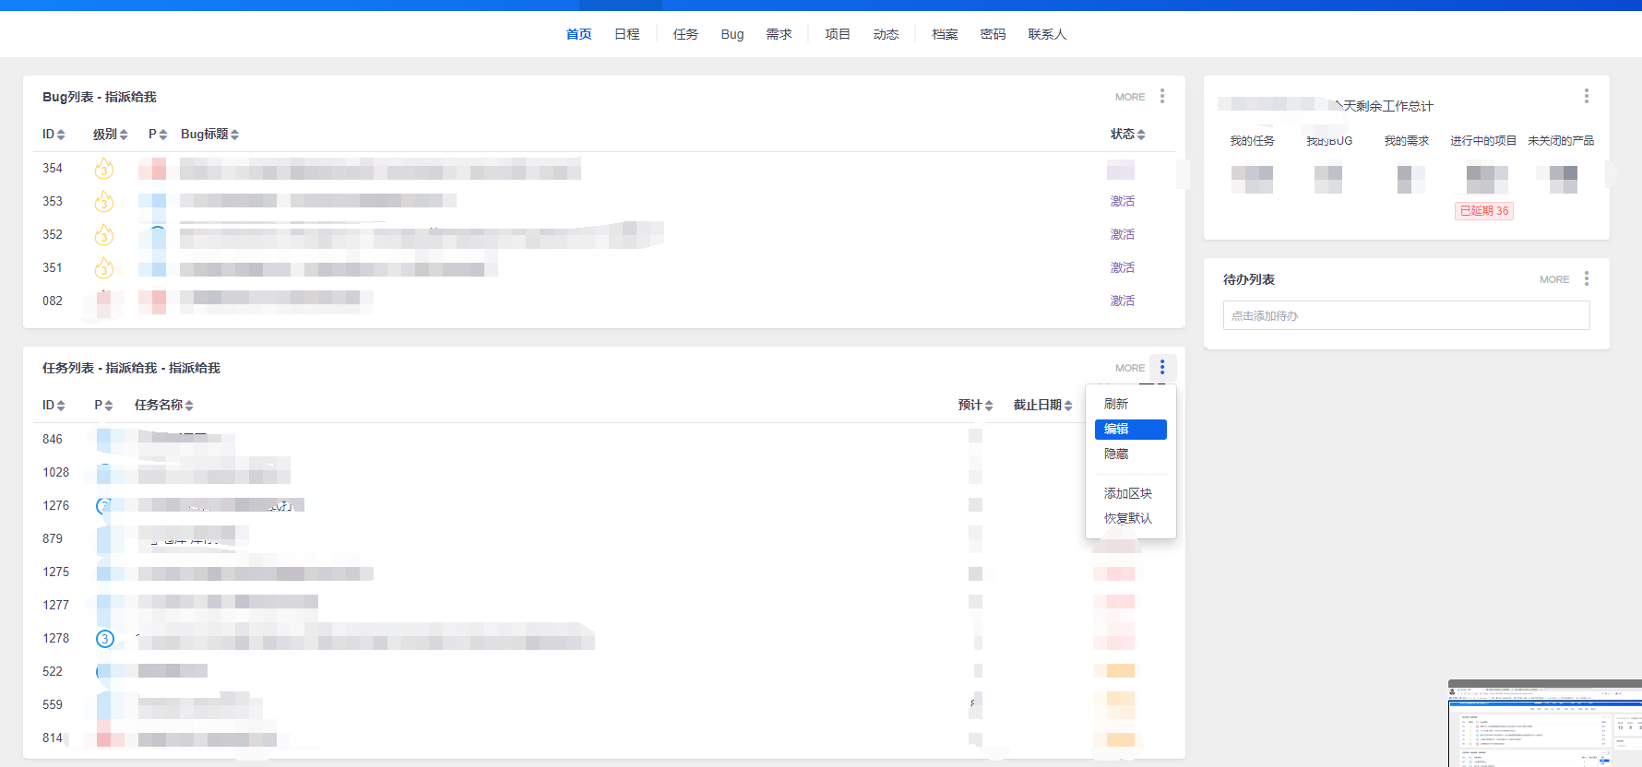
Task: Choose 恢复默认 from the block menu
Action: pos(1131,518)
